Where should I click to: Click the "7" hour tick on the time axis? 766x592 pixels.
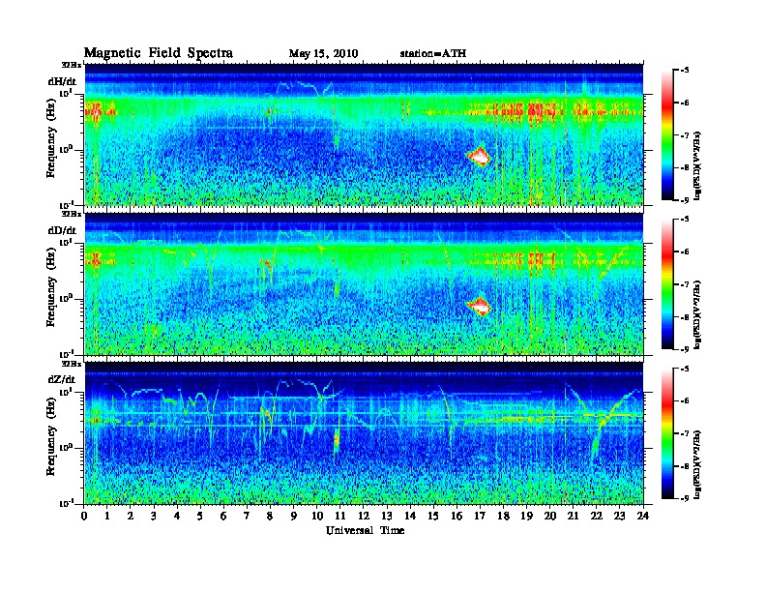247,516
